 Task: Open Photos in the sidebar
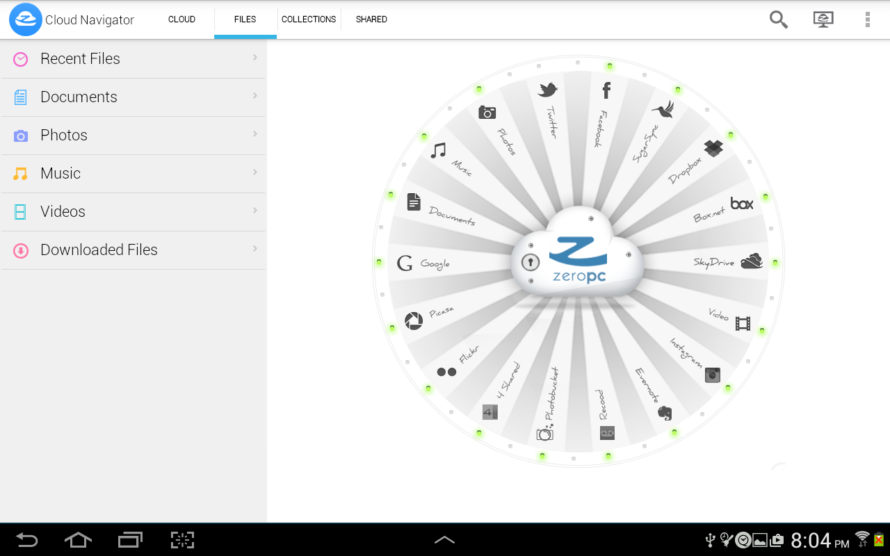(x=133, y=136)
